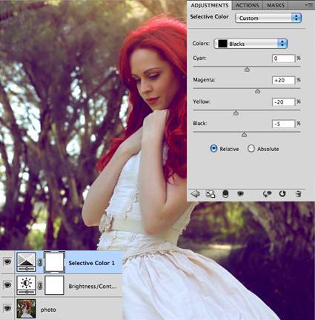Open the Adjustments panel options menu
This screenshot has width=315, height=320.
pos(308,4)
